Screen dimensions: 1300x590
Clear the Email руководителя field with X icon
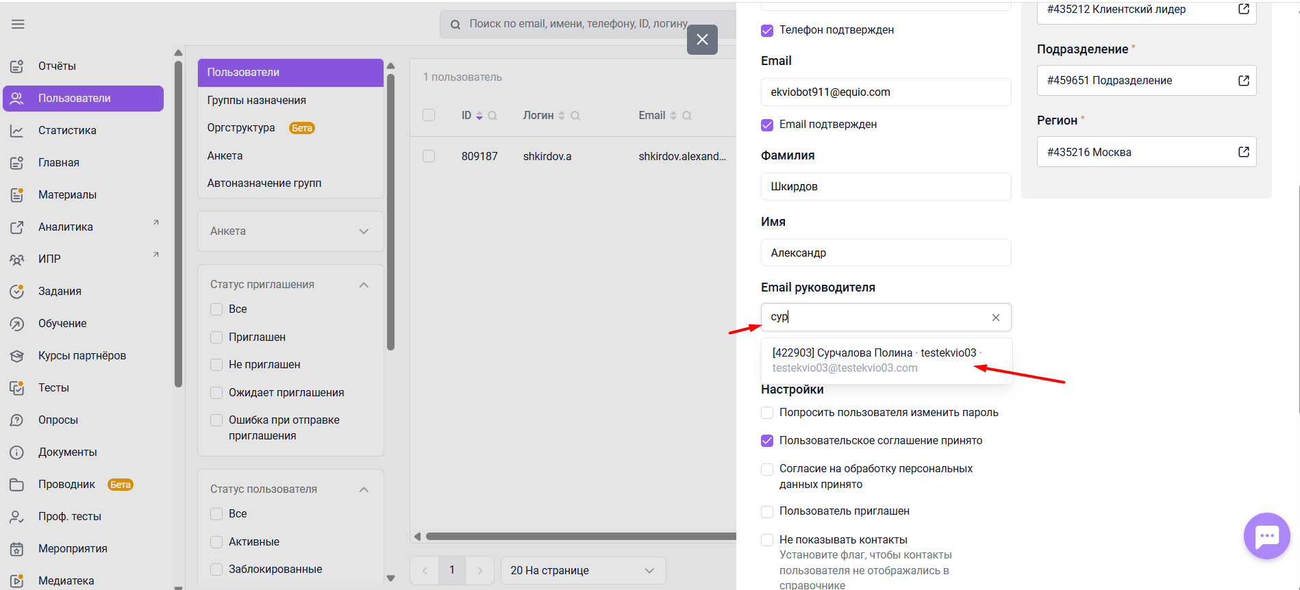point(995,318)
